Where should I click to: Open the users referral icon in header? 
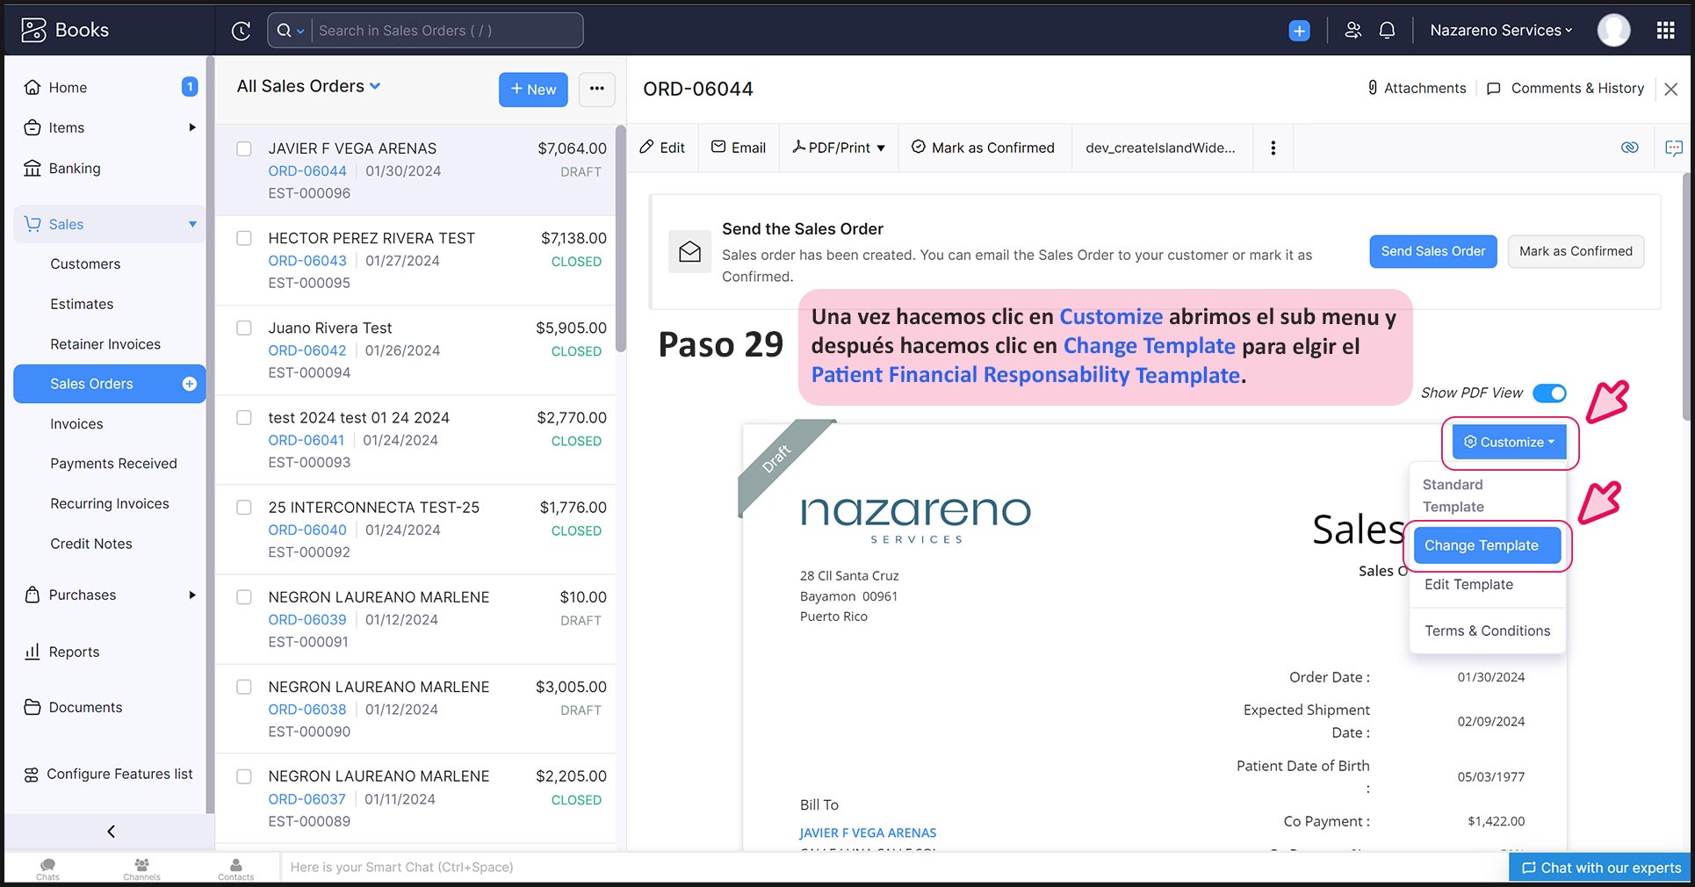tap(1352, 31)
